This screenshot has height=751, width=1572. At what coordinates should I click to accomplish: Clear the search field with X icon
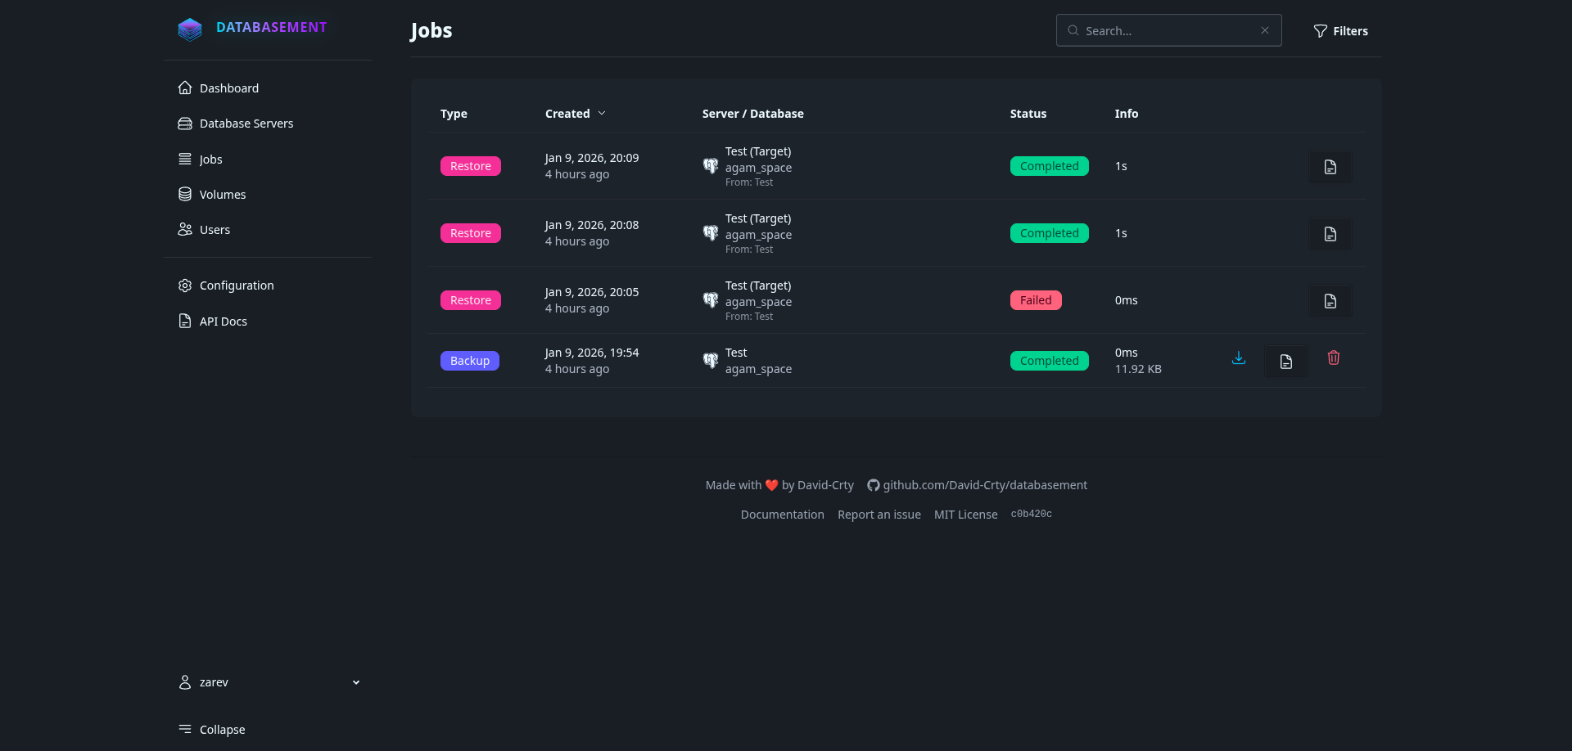(1264, 30)
